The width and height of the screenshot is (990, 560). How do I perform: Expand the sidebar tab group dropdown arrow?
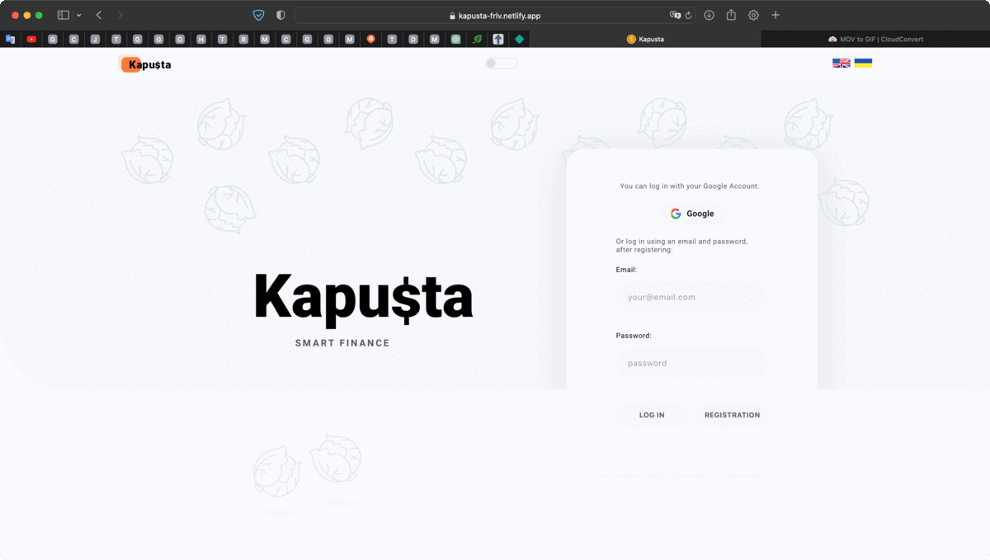(x=79, y=16)
